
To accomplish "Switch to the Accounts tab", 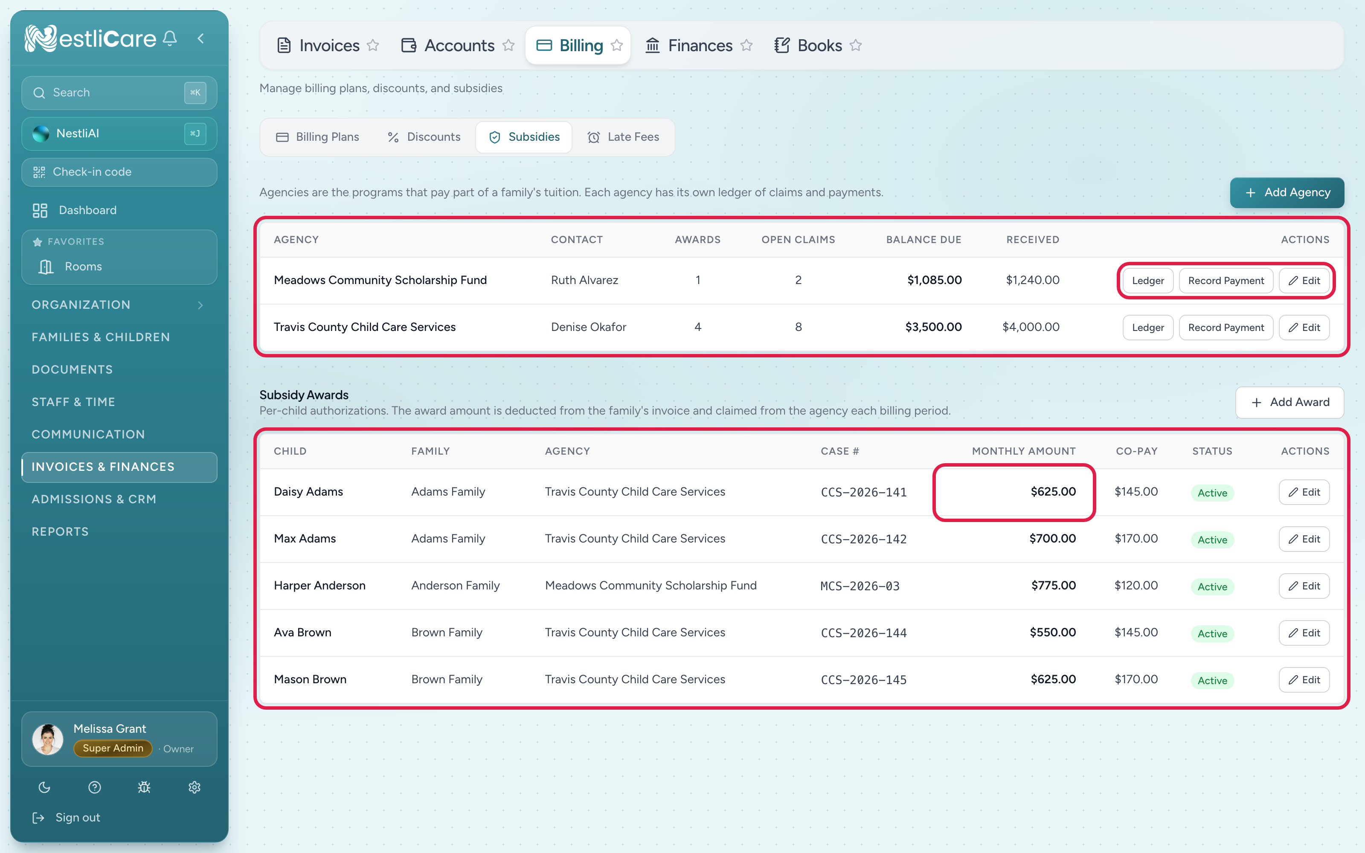I will 448,45.
